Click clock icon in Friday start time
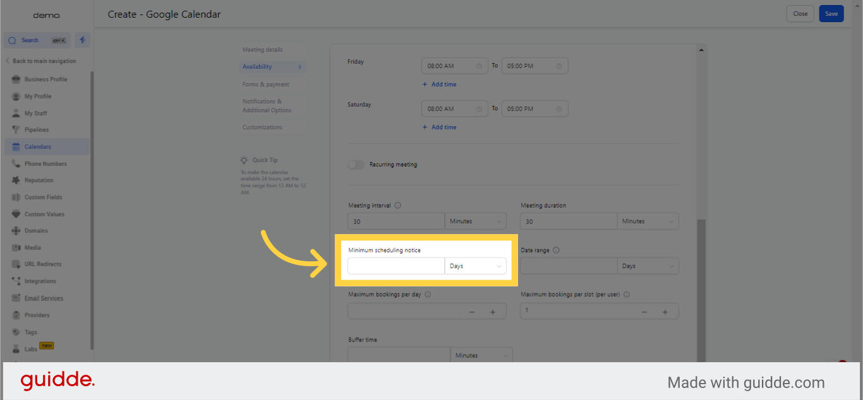 pos(479,66)
